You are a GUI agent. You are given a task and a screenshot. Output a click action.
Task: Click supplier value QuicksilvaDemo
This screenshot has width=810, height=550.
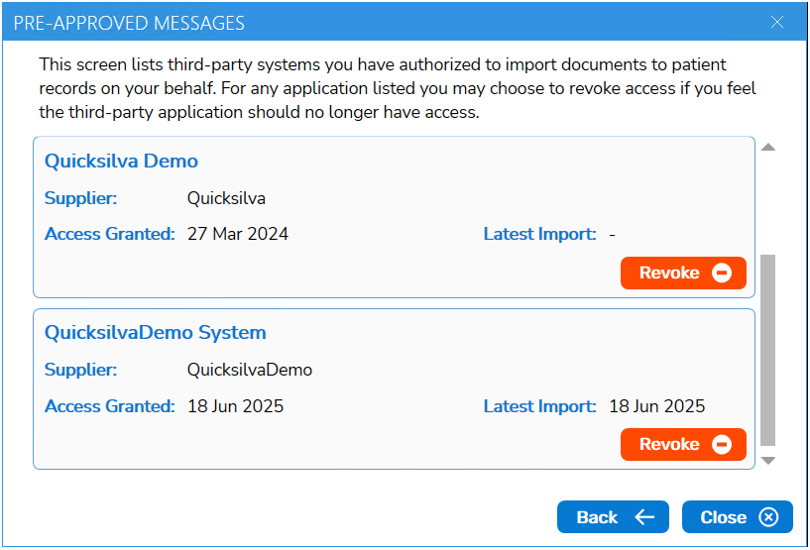click(250, 370)
